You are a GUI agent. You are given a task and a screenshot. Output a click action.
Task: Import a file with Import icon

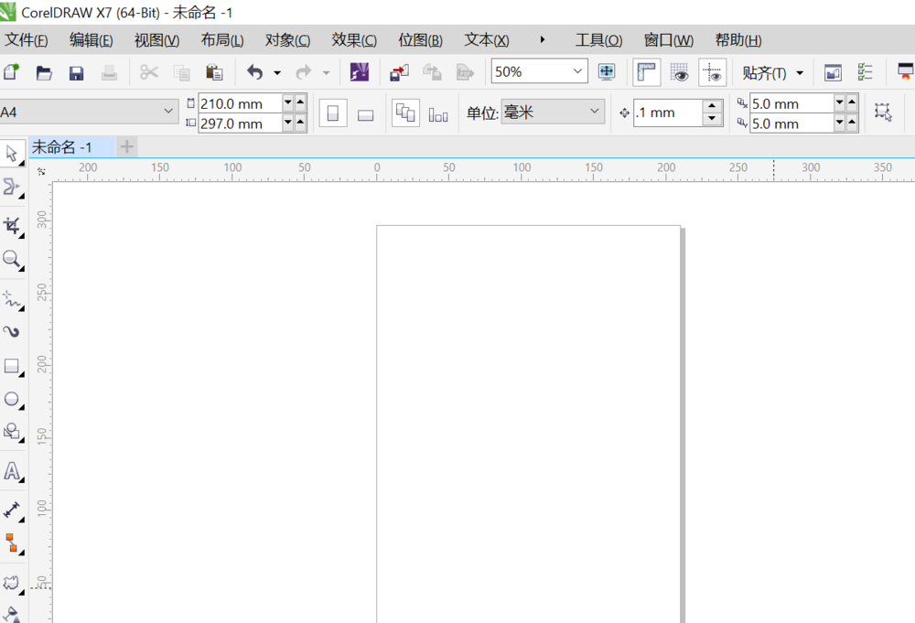tap(399, 72)
